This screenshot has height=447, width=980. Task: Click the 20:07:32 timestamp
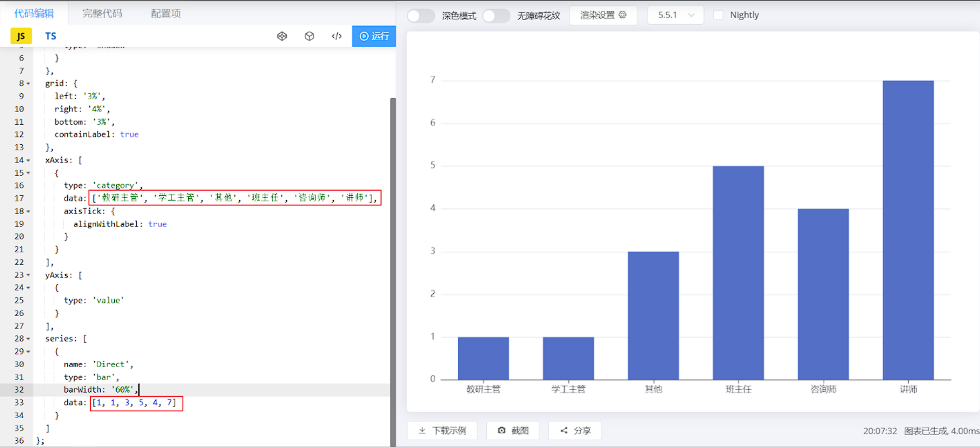point(881,431)
